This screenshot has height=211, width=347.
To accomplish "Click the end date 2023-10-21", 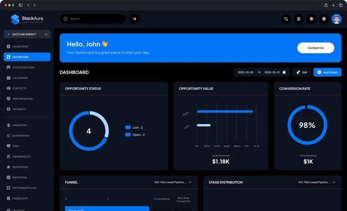I will [272, 72].
